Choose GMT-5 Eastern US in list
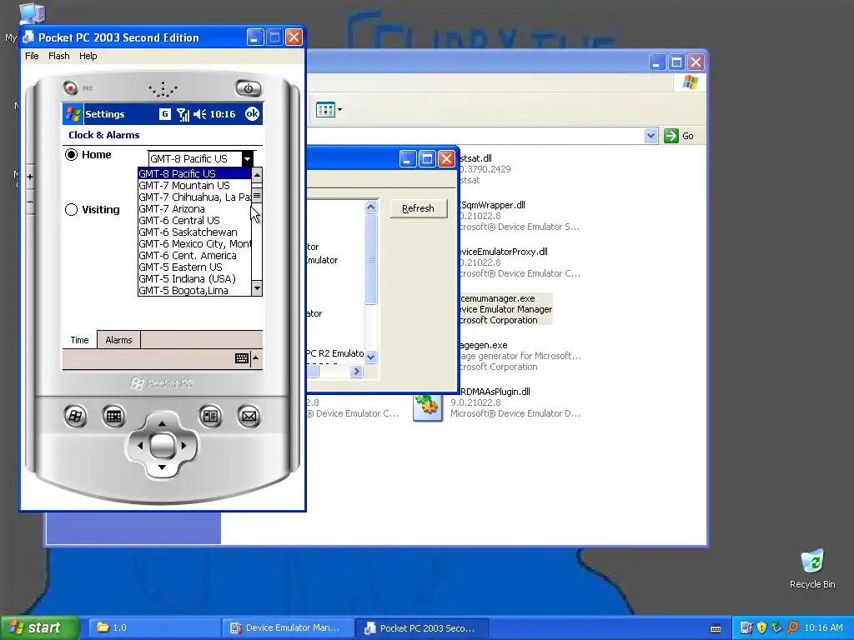854x640 pixels. pos(193,267)
